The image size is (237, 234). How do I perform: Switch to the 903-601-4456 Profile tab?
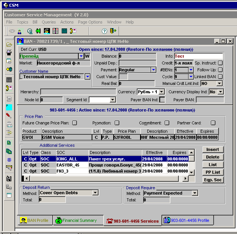(x=187, y=220)
